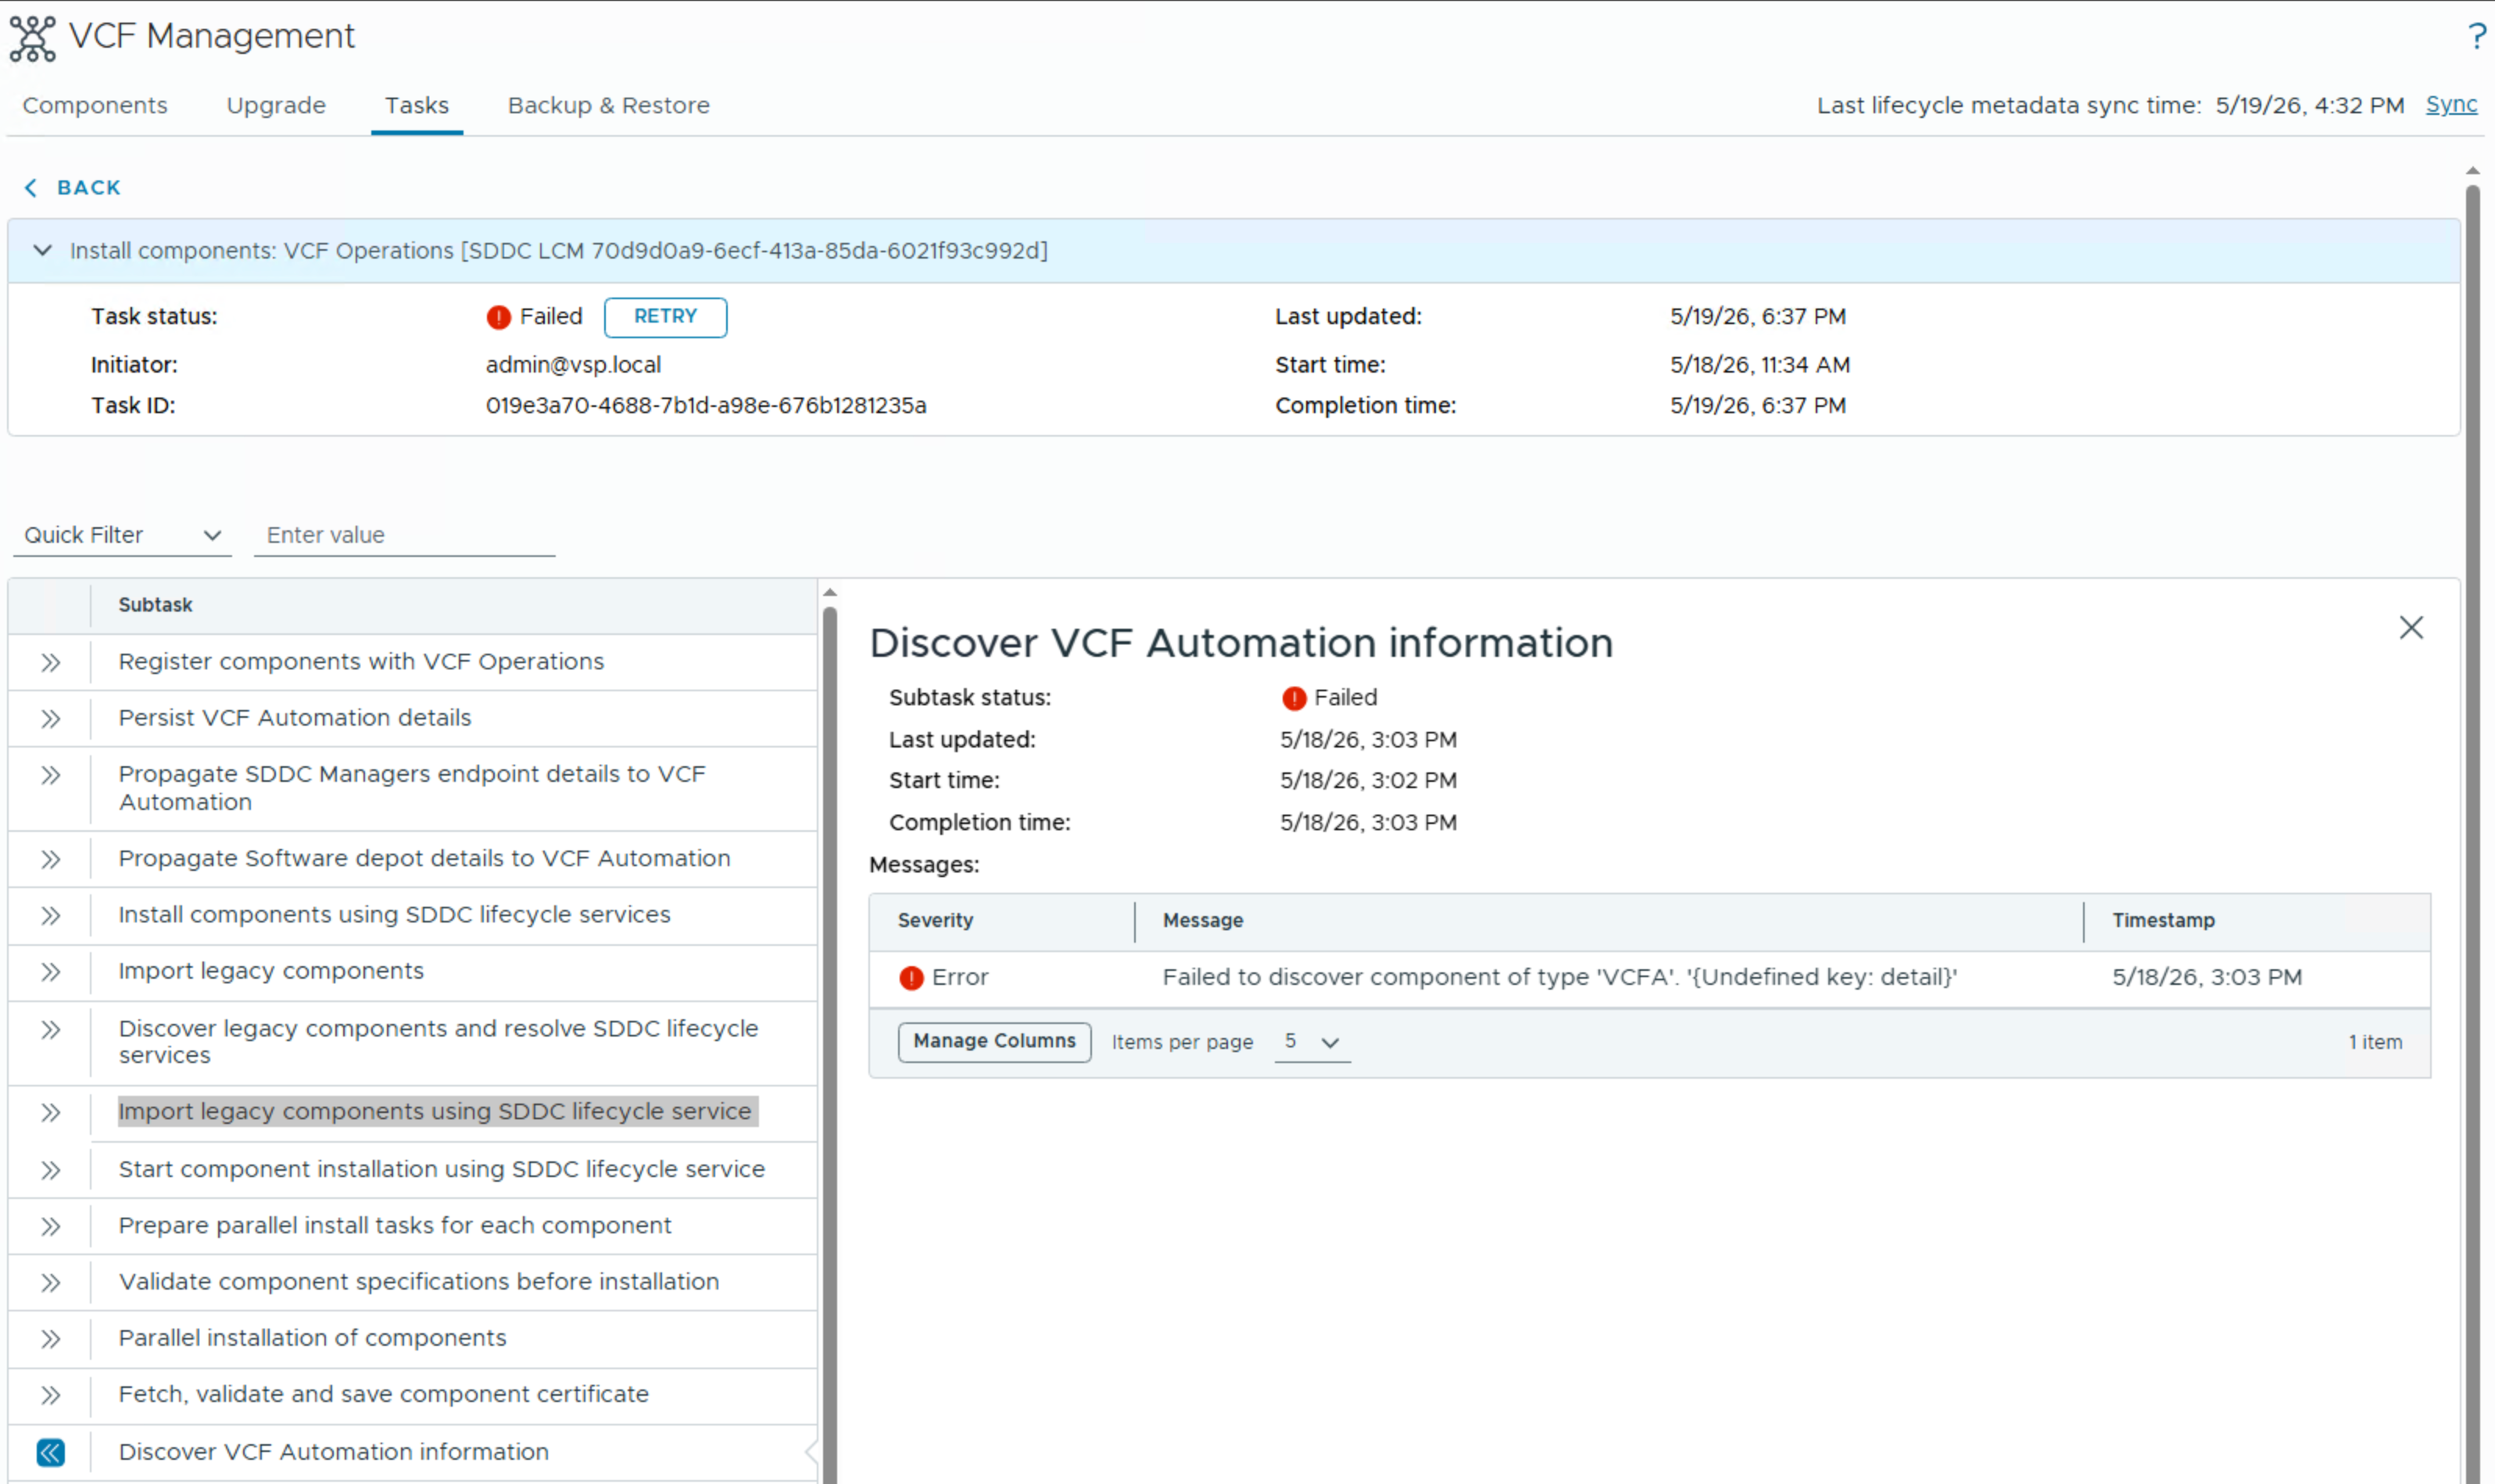Expand details for Import legacy components row
Image resolution: width=2495 pixels, height=1484 pixels.
point(50,971)
